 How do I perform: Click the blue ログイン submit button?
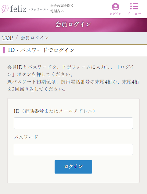(x=73, y=167)
